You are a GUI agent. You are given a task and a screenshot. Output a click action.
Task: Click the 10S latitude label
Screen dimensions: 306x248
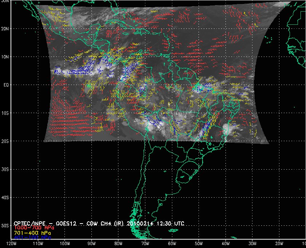point(5,113)
